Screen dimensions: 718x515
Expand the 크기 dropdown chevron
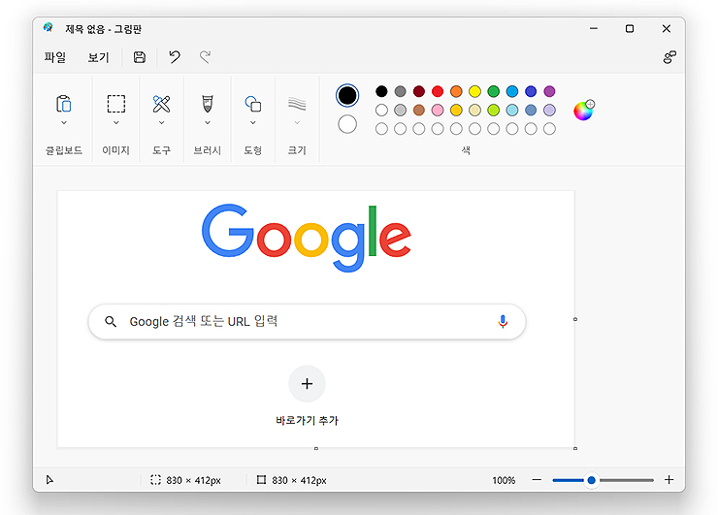tap(297, 122)
